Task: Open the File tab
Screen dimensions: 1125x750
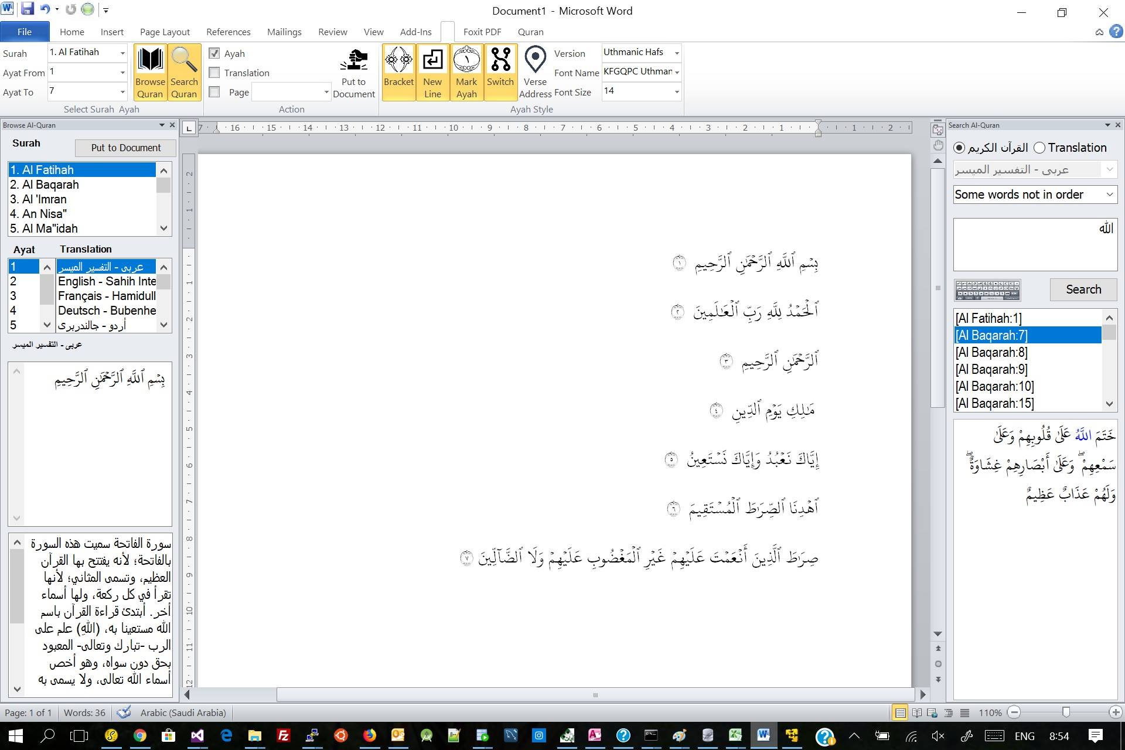Action: point(25,32)
